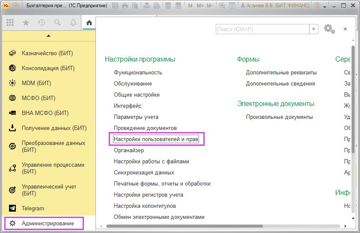Open the sections menu grid icon
Viewport: 360px width, 233px height.
[x=10, y=23]
